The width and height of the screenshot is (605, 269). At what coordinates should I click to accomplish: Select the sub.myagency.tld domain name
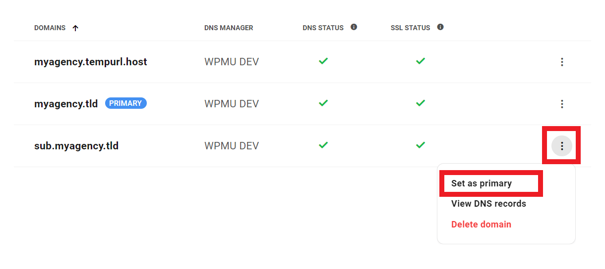pos(76,146)
